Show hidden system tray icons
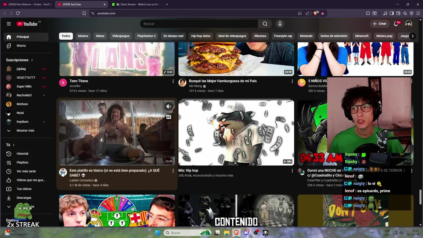Image resolution: width=423 pixels, height=238 pixels. pos(372,233)
